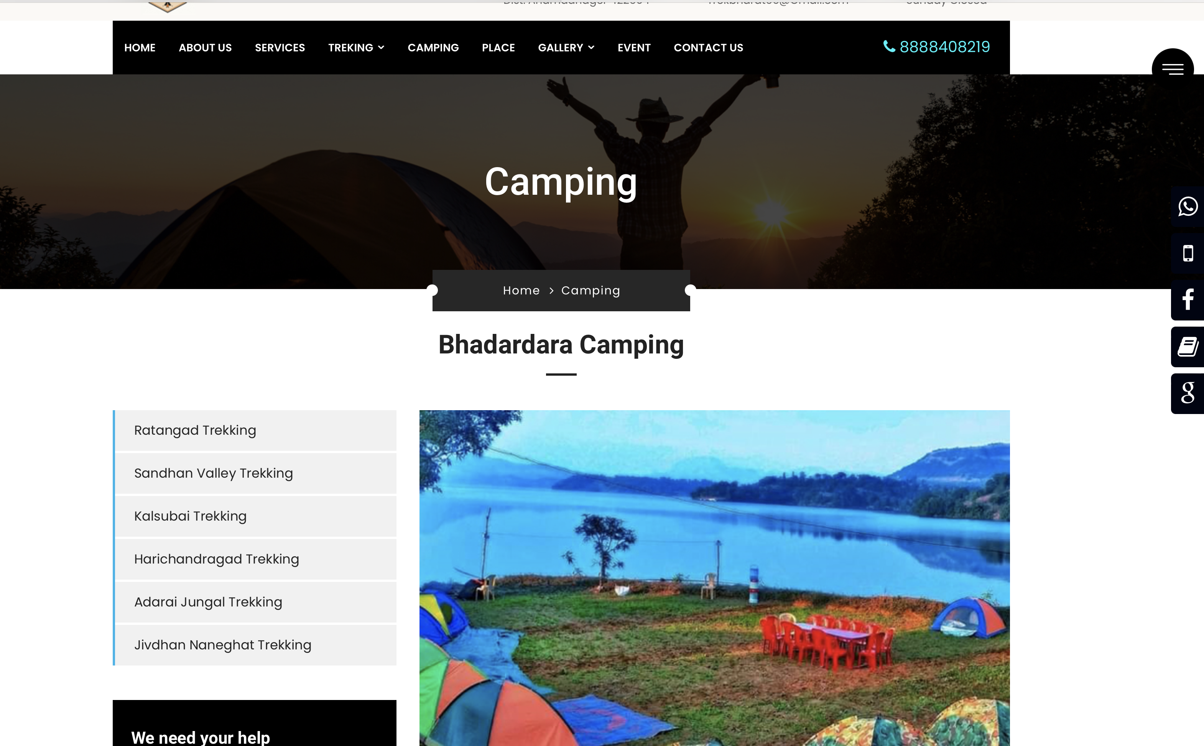The height and width of the screenshot is (746, 1204).
Task: Open CONTACT US from navigation
Action: [708, 48]
